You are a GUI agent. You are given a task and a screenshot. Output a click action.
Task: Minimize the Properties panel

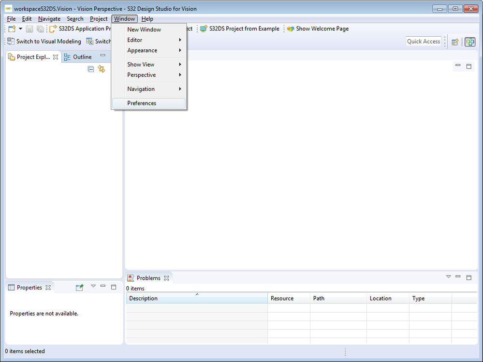pos(103,286)
